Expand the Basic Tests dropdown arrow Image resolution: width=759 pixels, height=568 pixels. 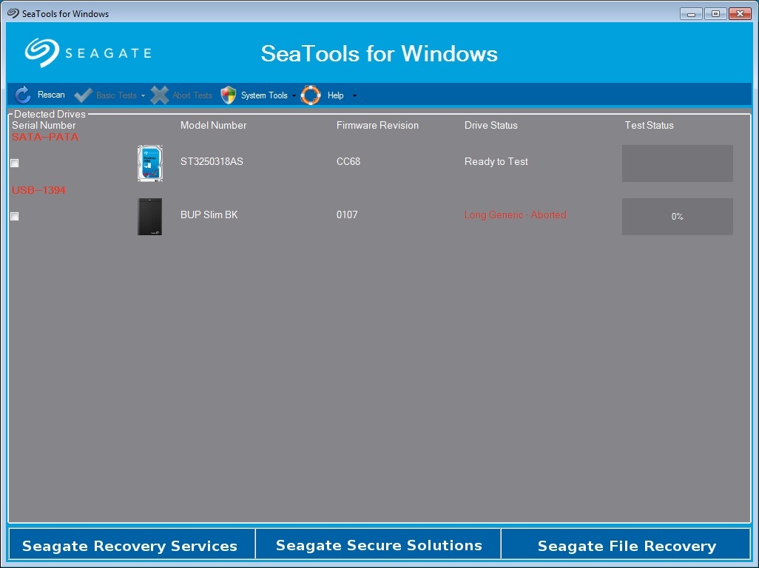(143, 96)
